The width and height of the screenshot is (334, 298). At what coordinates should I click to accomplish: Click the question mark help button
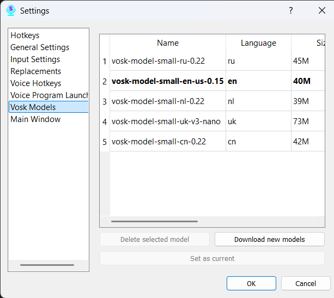point(291,10)
